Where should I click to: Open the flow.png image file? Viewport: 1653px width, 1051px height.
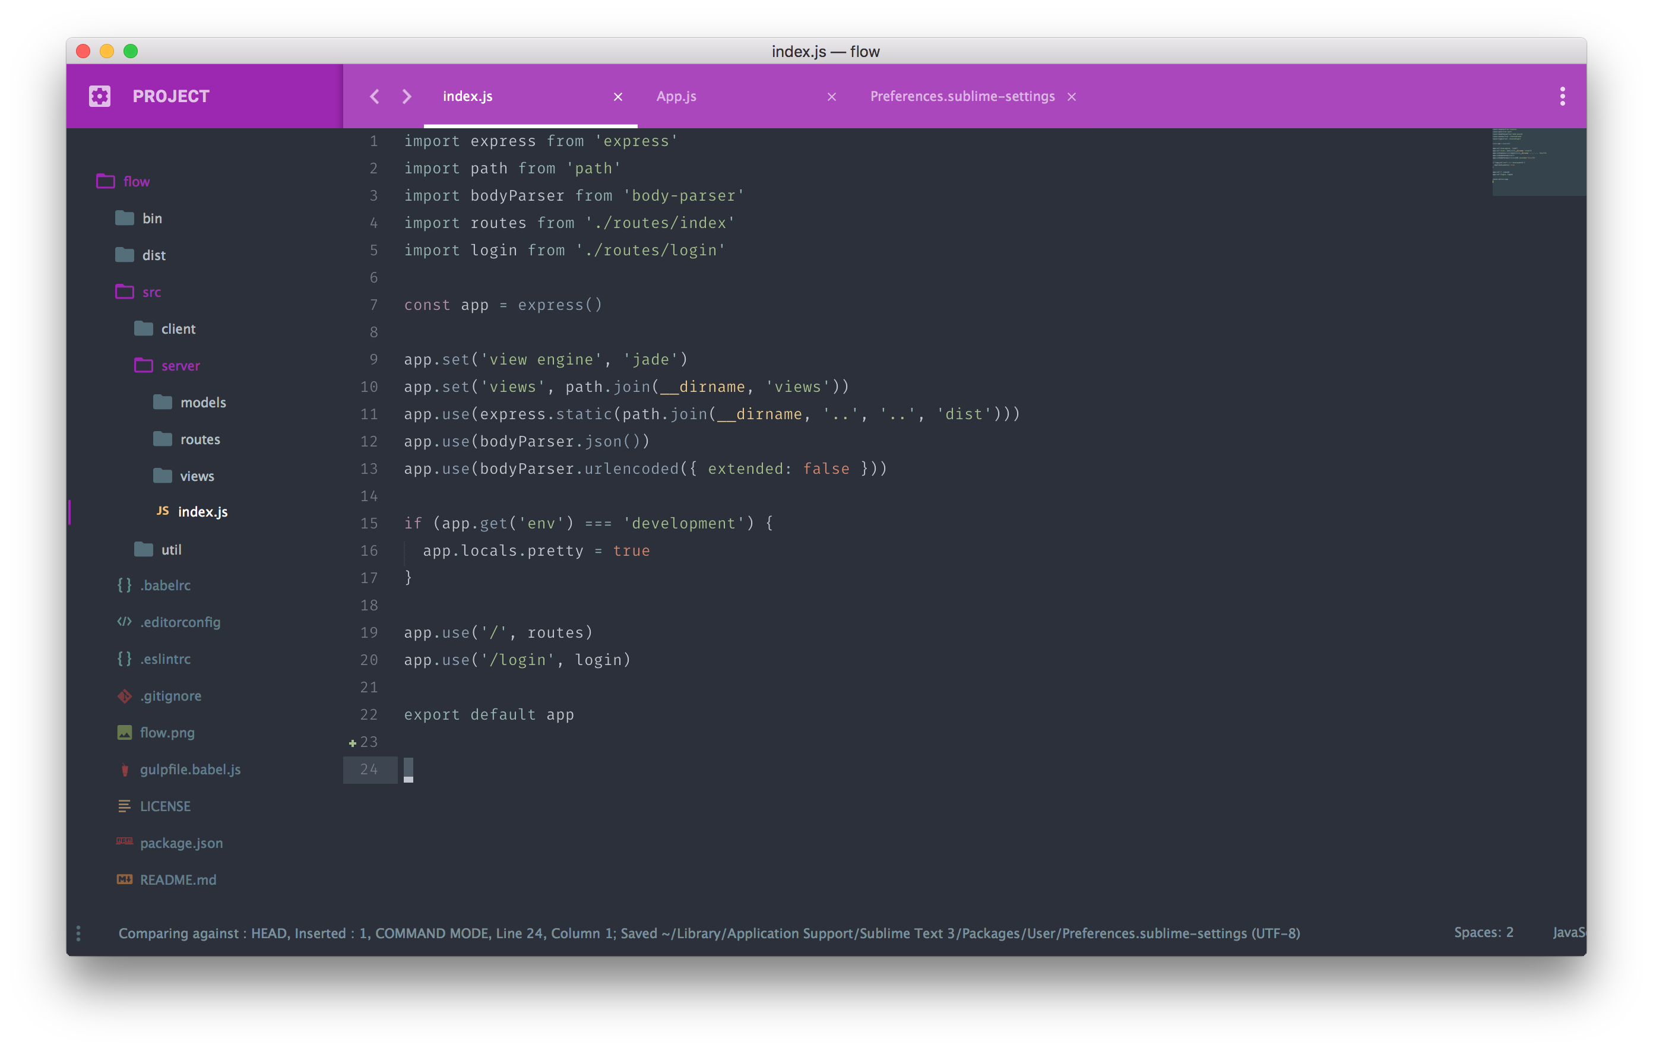tap(167, 733)
